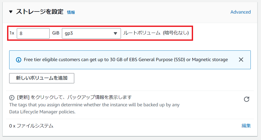261x140 pixels.
Task: Click the free tier eligibility message text
Action: click(x=126, y=60)
